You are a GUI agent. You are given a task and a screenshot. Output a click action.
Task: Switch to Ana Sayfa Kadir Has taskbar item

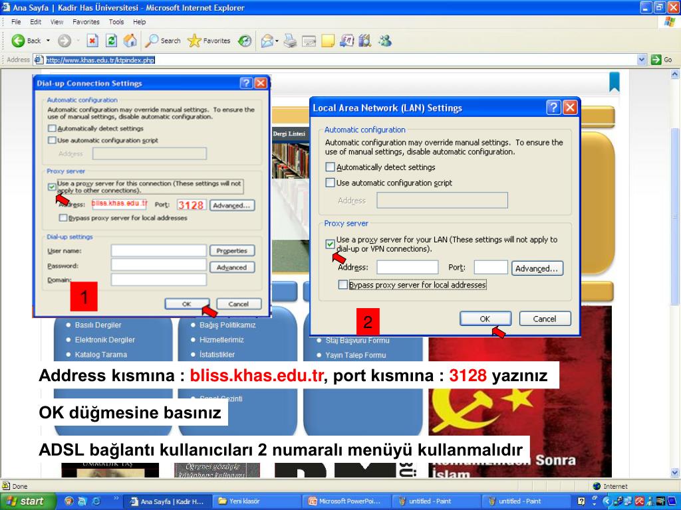tap(168, 501)
